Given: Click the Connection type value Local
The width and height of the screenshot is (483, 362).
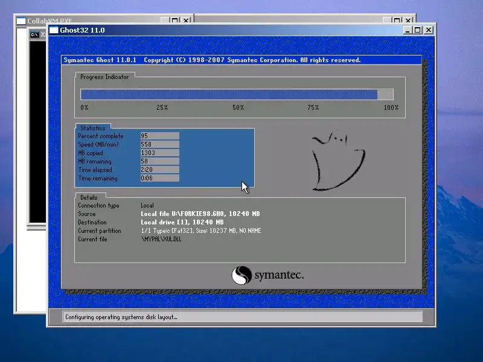Looking at the screenshot, I should [147, 205].
